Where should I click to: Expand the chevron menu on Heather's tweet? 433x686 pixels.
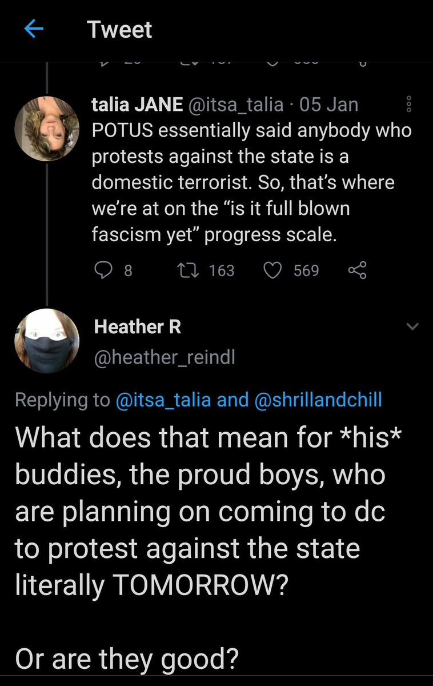(412, 326)
